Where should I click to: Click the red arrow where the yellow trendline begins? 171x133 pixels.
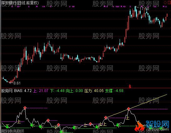click(x=106, y=118)
